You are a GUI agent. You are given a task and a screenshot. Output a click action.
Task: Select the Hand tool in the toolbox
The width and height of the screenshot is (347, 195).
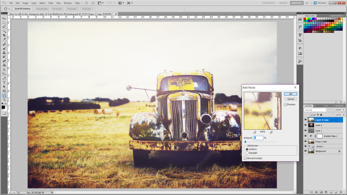4,95
